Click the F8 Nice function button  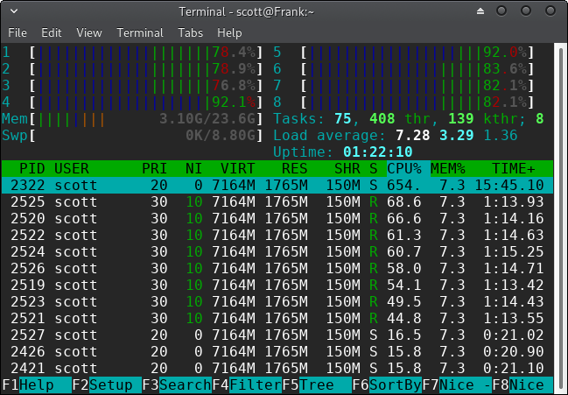(522, 384)
